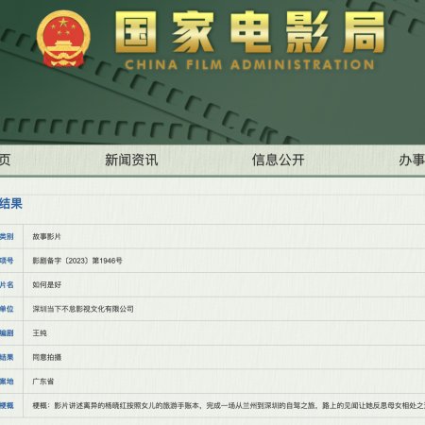Click the 同意拍摄 result value
The image size is (425, 425).
47,357
